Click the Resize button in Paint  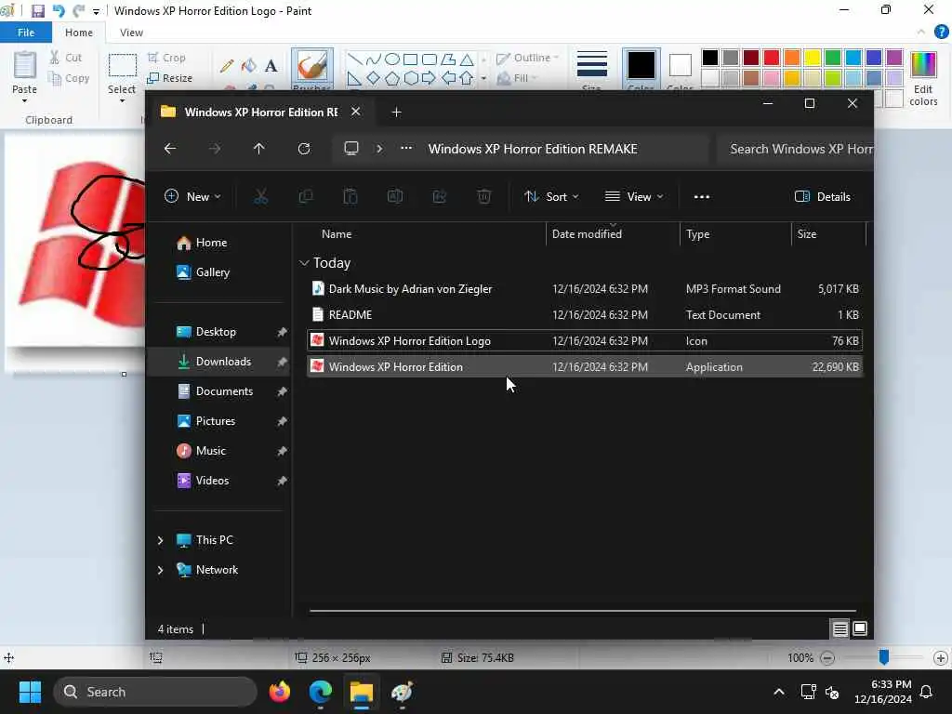coord(170,78)
